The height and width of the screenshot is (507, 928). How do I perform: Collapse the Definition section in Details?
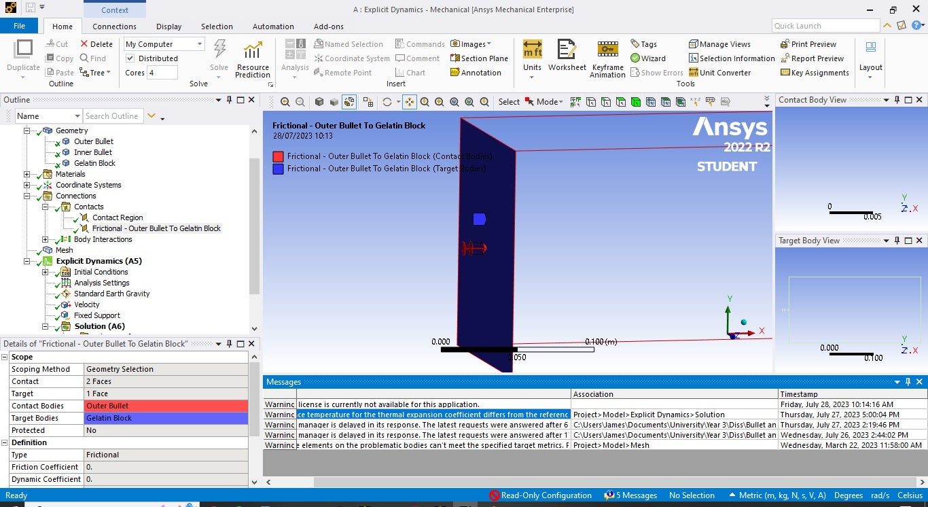pos(5,442)
